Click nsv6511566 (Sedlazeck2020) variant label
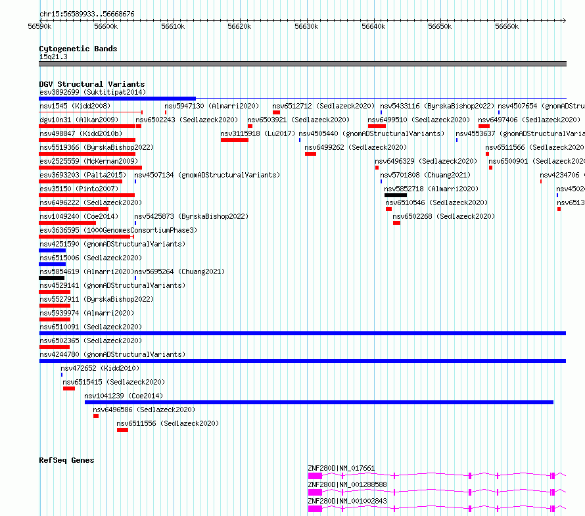Image resolution: width=585 pixels, height=516 pixels. pyautogui.click(x=534, y=147)
